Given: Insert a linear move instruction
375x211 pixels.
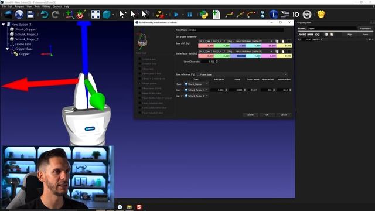Looking at the screenshot, I should pos(240,15).
